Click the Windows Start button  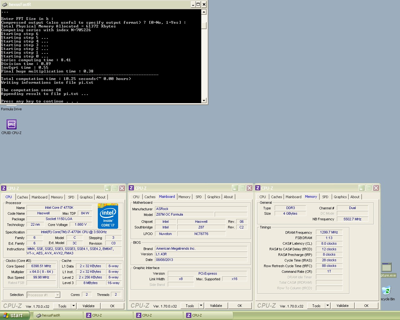(x=15, y=315)
